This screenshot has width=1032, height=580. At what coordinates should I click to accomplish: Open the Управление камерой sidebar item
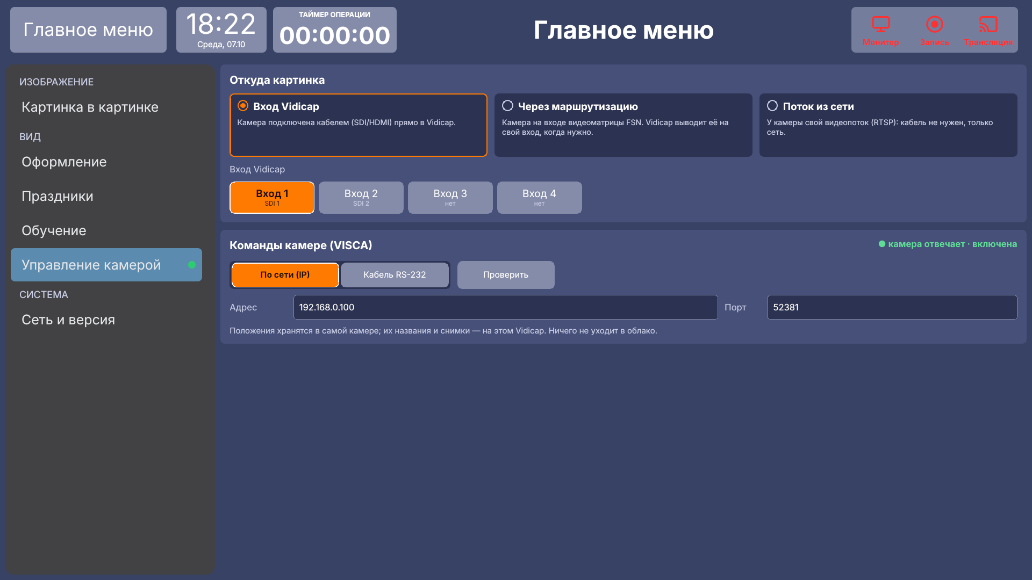pyautogui.click(x=106, y=265)
